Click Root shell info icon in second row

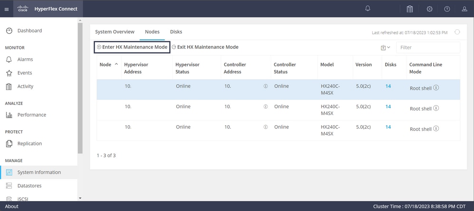tap(436, 108)
